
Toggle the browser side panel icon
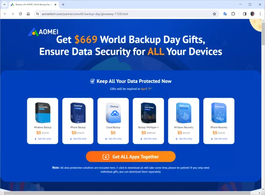click(x=245, y=14)
